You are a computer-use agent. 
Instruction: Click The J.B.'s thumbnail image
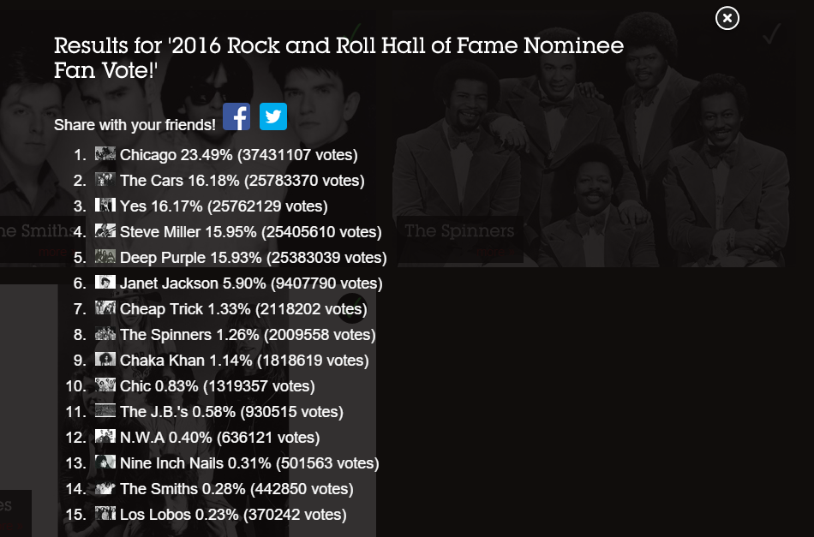pos(105,411)
